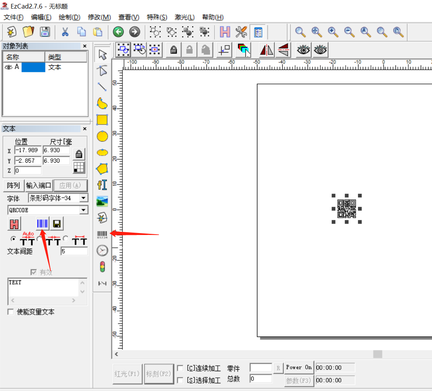Screen dimensions: 432x391
Task: Click the zoom-out magnifier with minus
Action: [349, 32]
